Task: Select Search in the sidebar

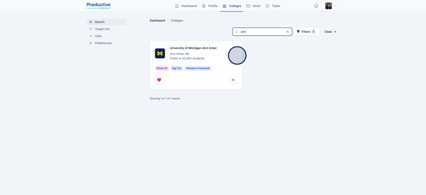Action: coord(106,22)
